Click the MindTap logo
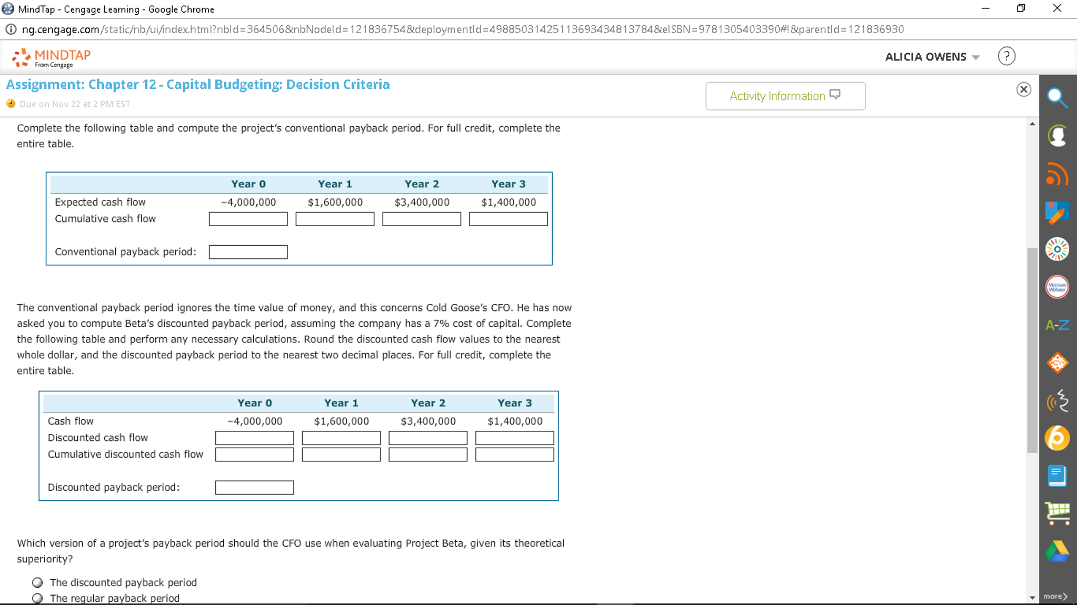Screen dimensions: 1077x605 (51, 58)
